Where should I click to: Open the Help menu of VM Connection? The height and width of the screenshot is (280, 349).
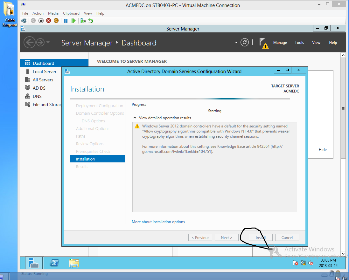coord(100,13)
